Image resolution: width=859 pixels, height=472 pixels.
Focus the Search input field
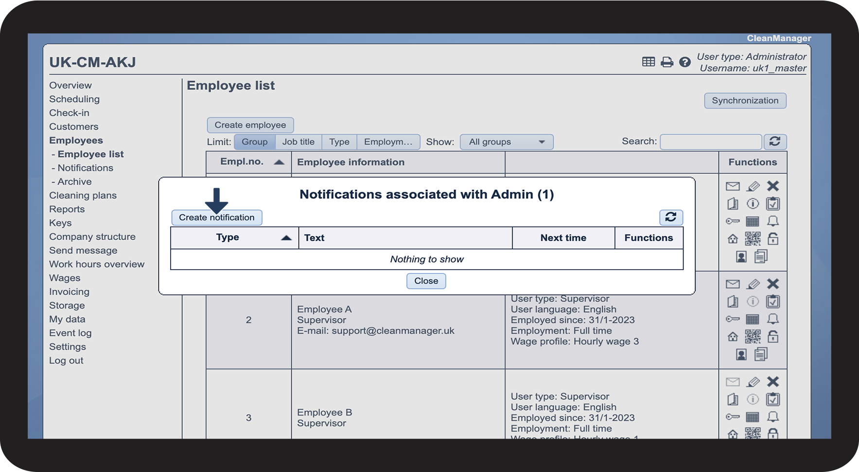pyautogui.click(x=711, y=142)
